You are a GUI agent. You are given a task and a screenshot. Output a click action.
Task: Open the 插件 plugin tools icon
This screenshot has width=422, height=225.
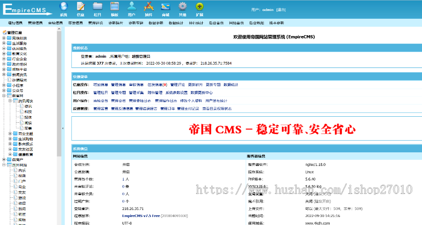click(x=149, y=7)
